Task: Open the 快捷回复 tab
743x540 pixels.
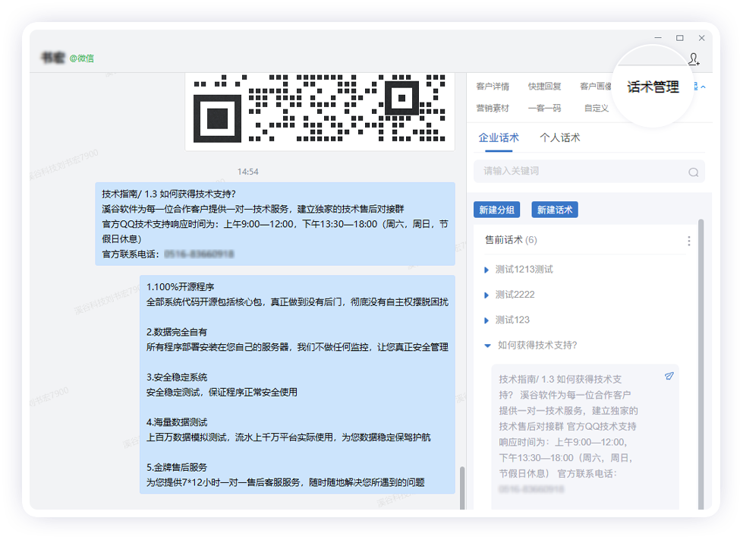Action: (544, 87)
